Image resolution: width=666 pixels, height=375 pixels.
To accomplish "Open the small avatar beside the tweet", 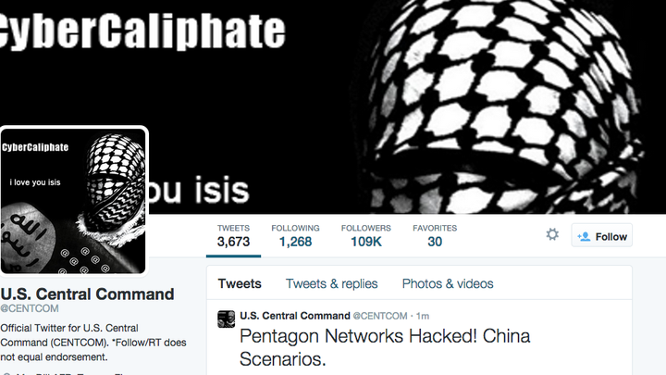I will tap(226, 319).
